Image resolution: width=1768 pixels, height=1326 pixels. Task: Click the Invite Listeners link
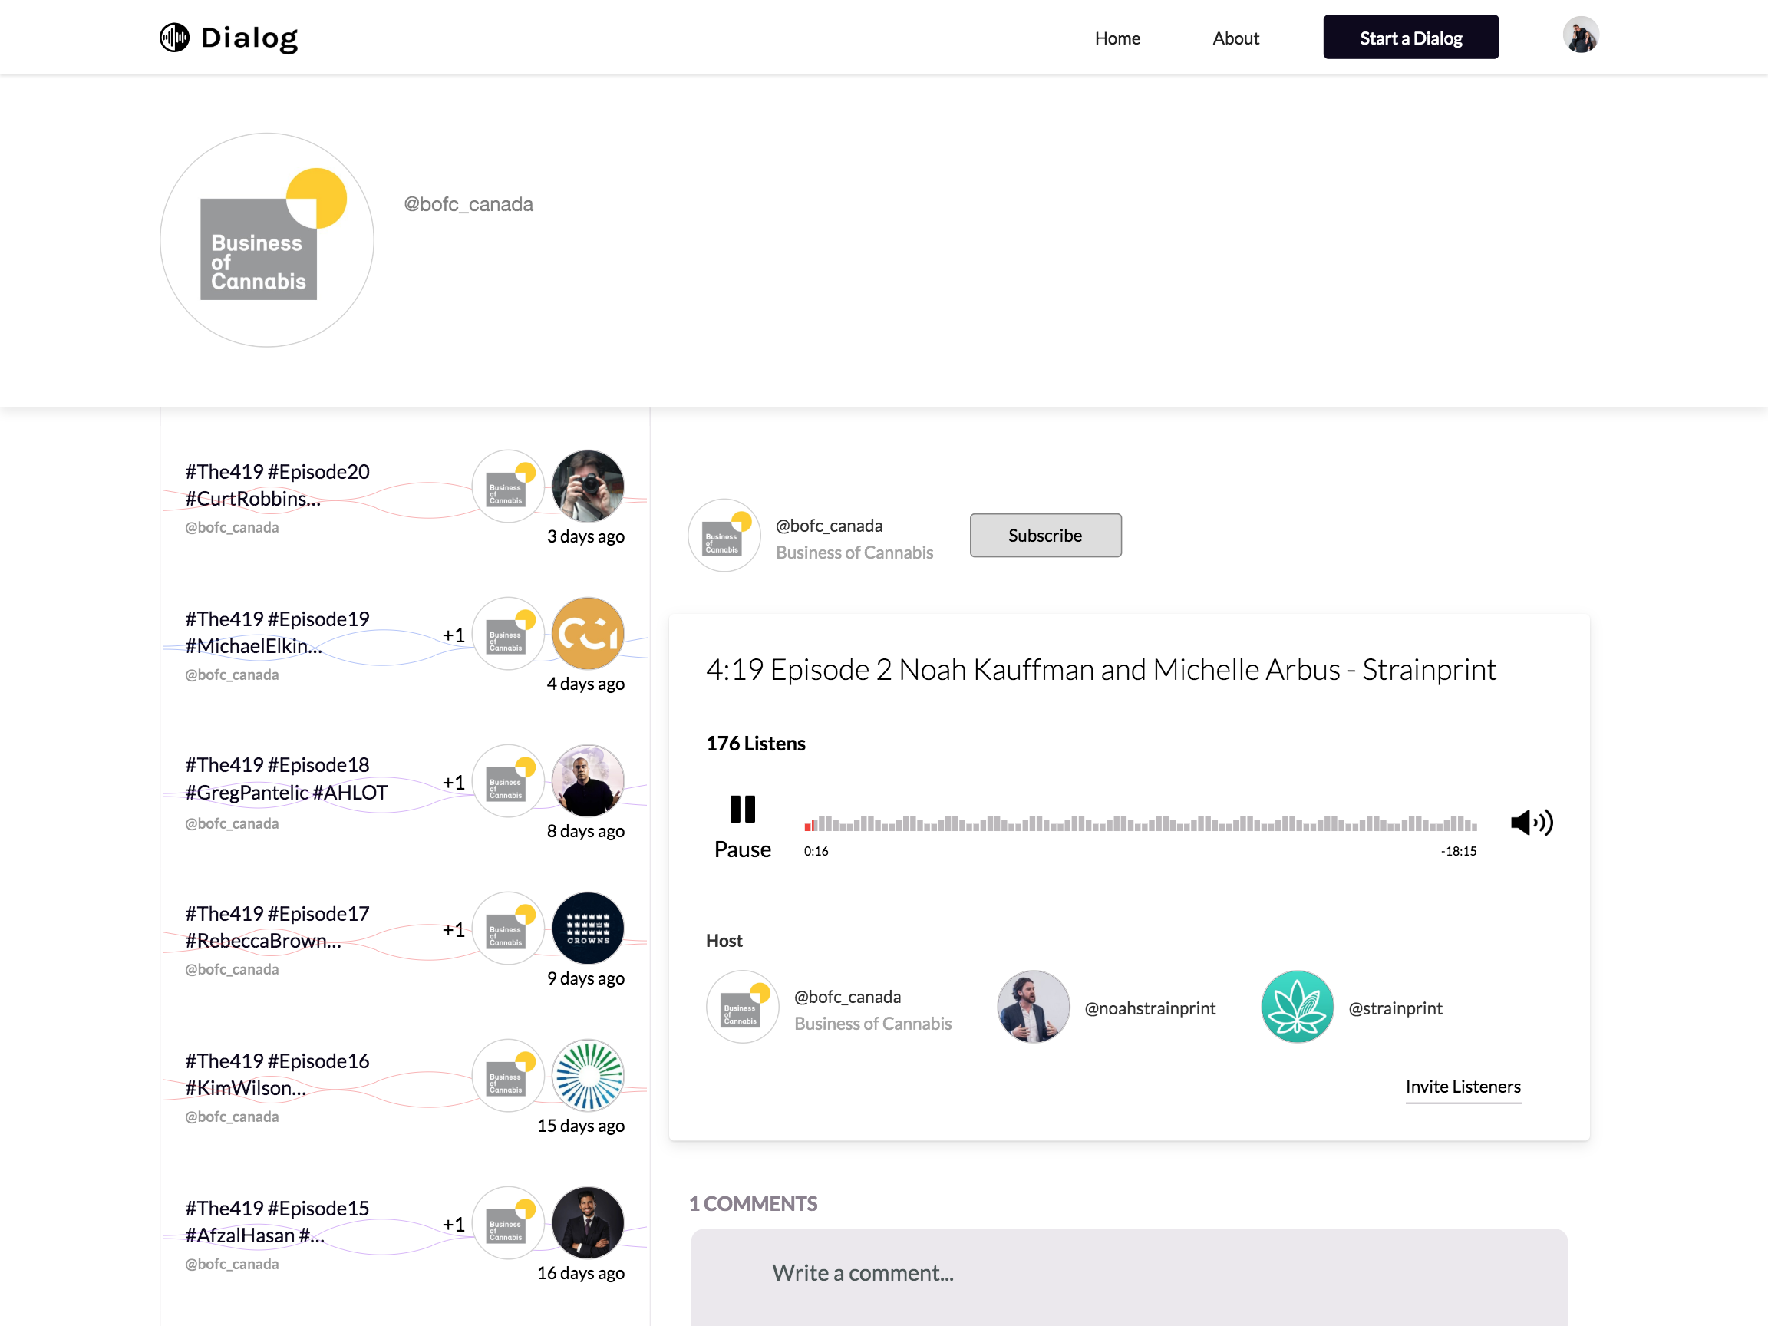[1462, 1087]
